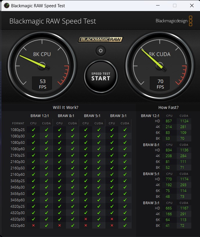Start the speed test

click(101, 76)
